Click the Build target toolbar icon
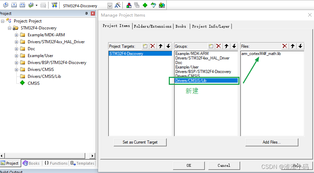Image resolution: width=314 pixels, height=173 pixels. pyautogui.click(x=14, y=5)
